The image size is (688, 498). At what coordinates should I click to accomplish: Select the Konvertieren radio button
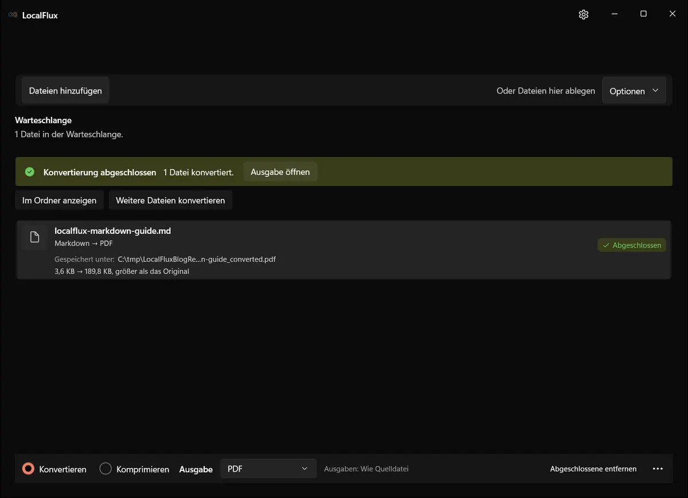click(x=28, y=469)
